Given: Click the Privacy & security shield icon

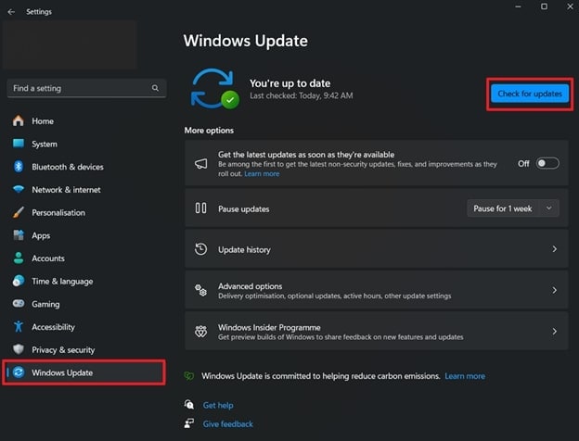Looking at the screenshot, I should [19, 349].
